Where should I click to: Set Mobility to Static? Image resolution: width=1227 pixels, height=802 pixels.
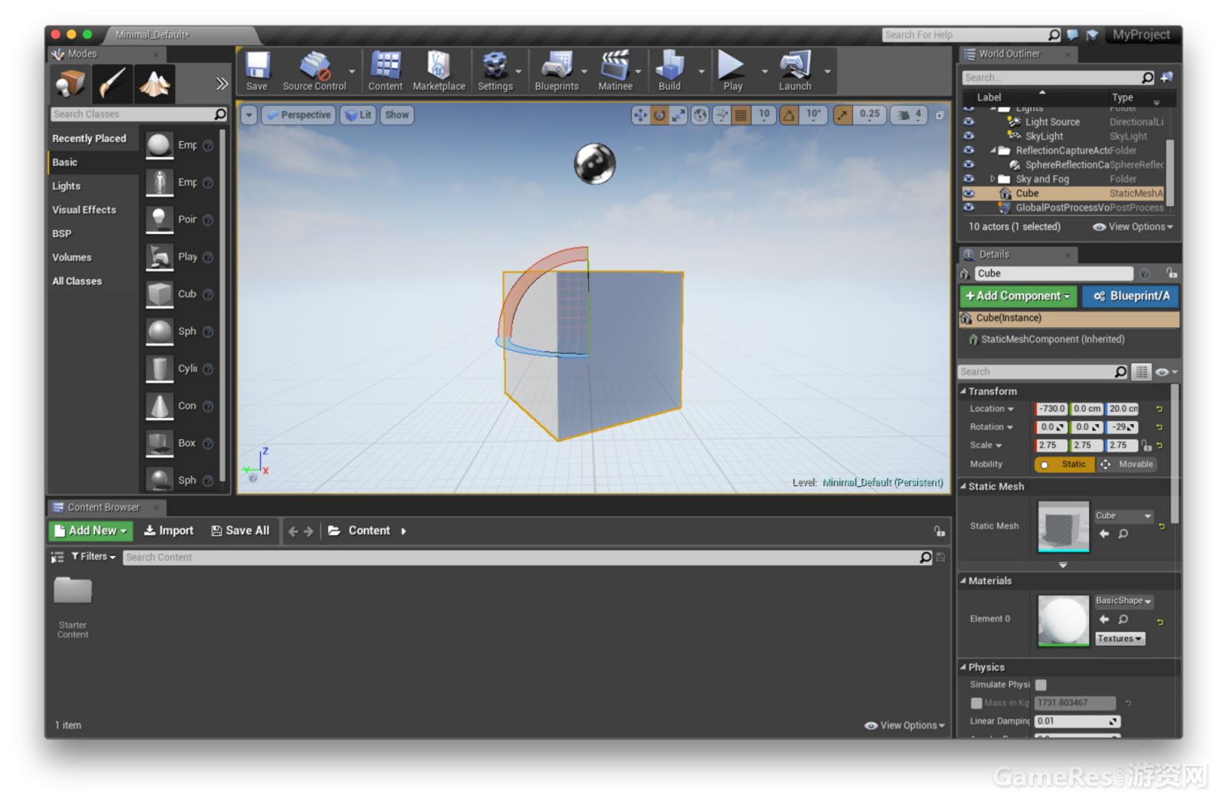click(x=1065, y=465)
